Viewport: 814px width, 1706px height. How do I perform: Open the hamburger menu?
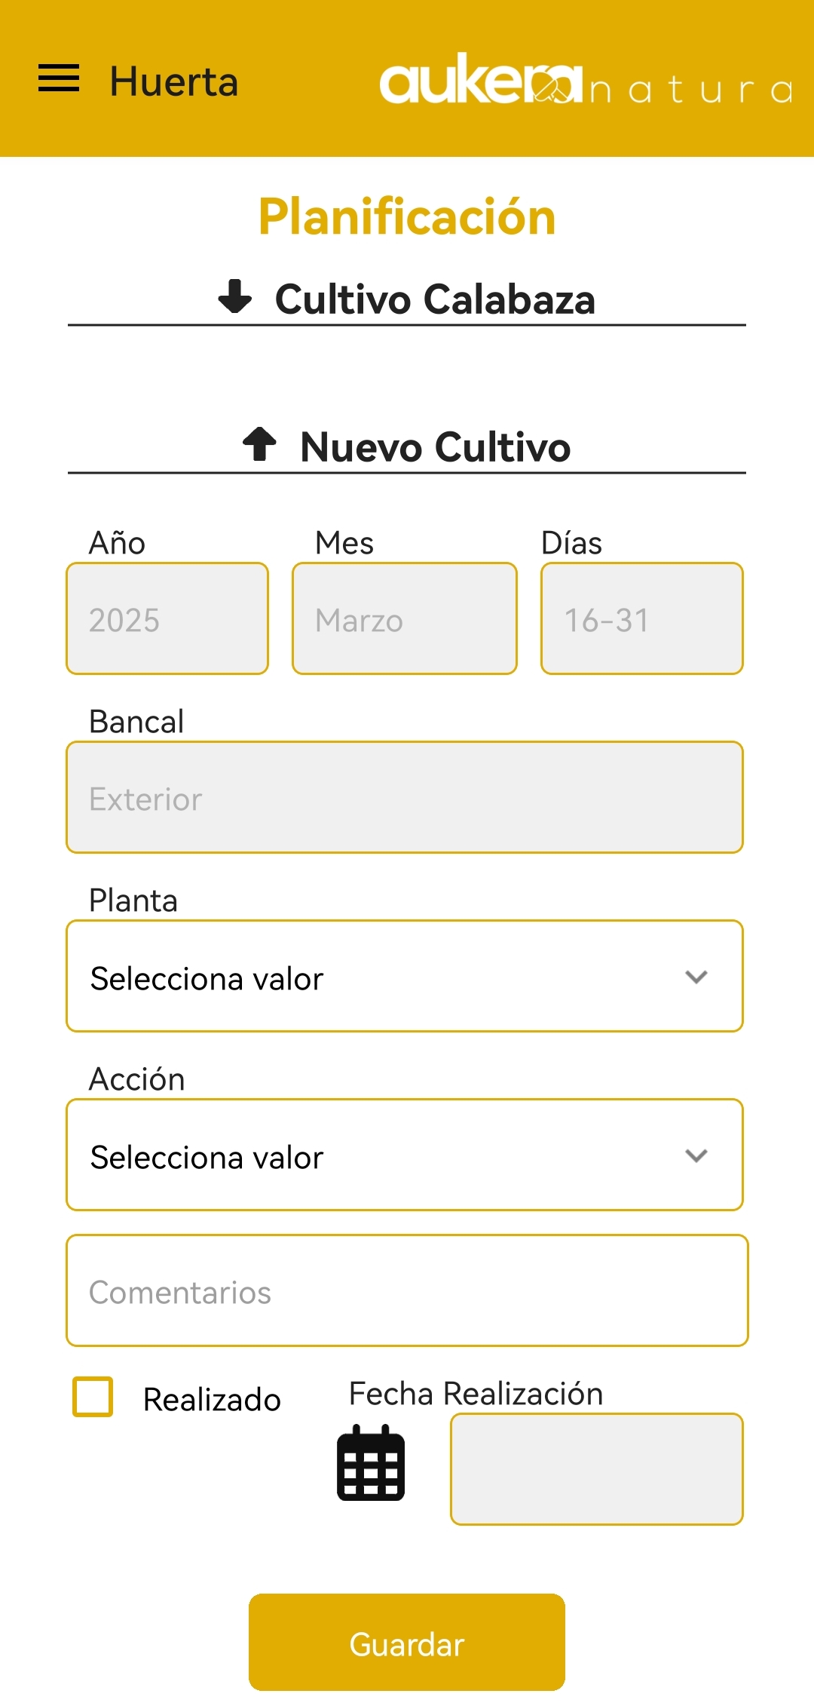tap(59, 78)
